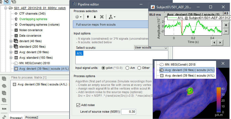Viewport: 231px width, 119px height.
Task: Click the AS autoscale button
Action: (x=226, y=13)
